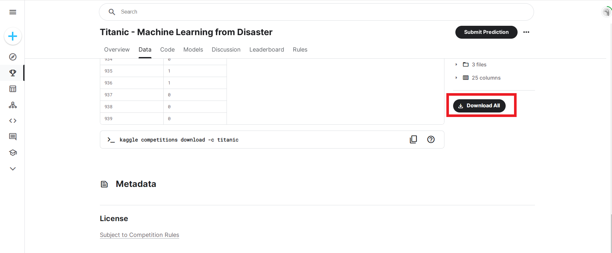Viewport: 612px width, 253px height.
Task: Open Learn graduation cap icon in sidebar
Action: coord(13,153)
